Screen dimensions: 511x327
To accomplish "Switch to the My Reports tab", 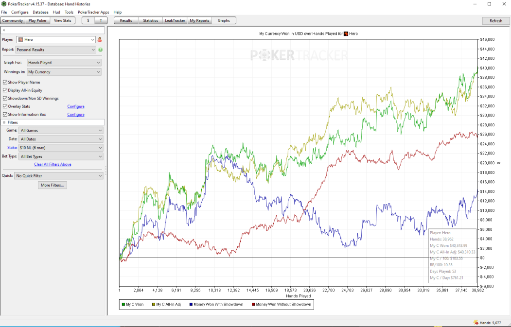I will (199, 20).
